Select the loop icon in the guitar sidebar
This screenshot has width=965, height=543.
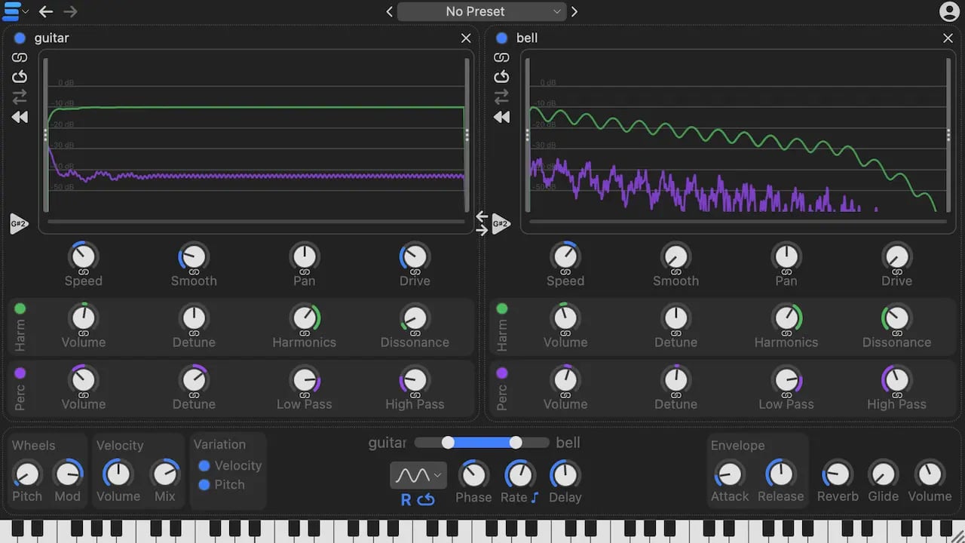tap(20, 76)
